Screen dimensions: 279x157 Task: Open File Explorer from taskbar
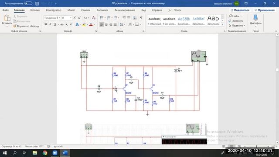point(35,153)
